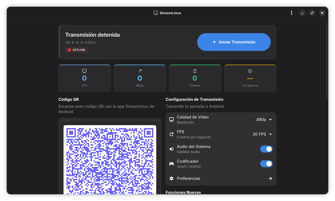Click the speaker icon beside Audio del Sistema
The image size is (335, 201).
[172, 149]
